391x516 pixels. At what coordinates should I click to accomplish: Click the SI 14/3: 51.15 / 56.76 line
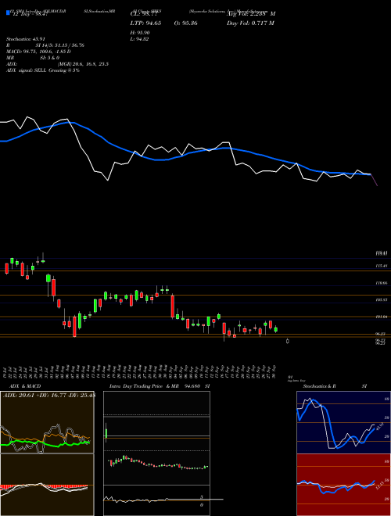(60, 45)
